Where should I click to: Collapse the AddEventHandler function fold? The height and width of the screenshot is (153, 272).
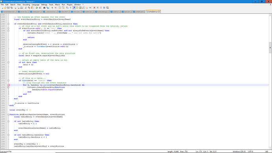[8, 114]
